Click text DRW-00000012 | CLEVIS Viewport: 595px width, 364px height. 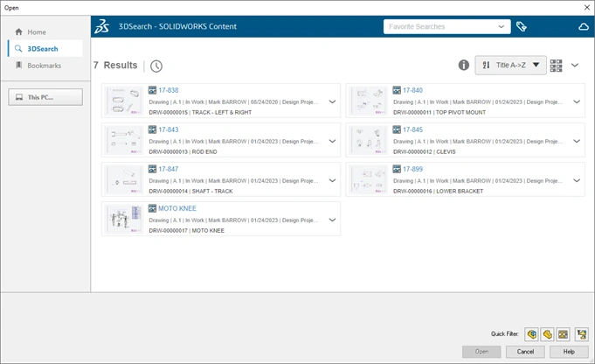425,152
